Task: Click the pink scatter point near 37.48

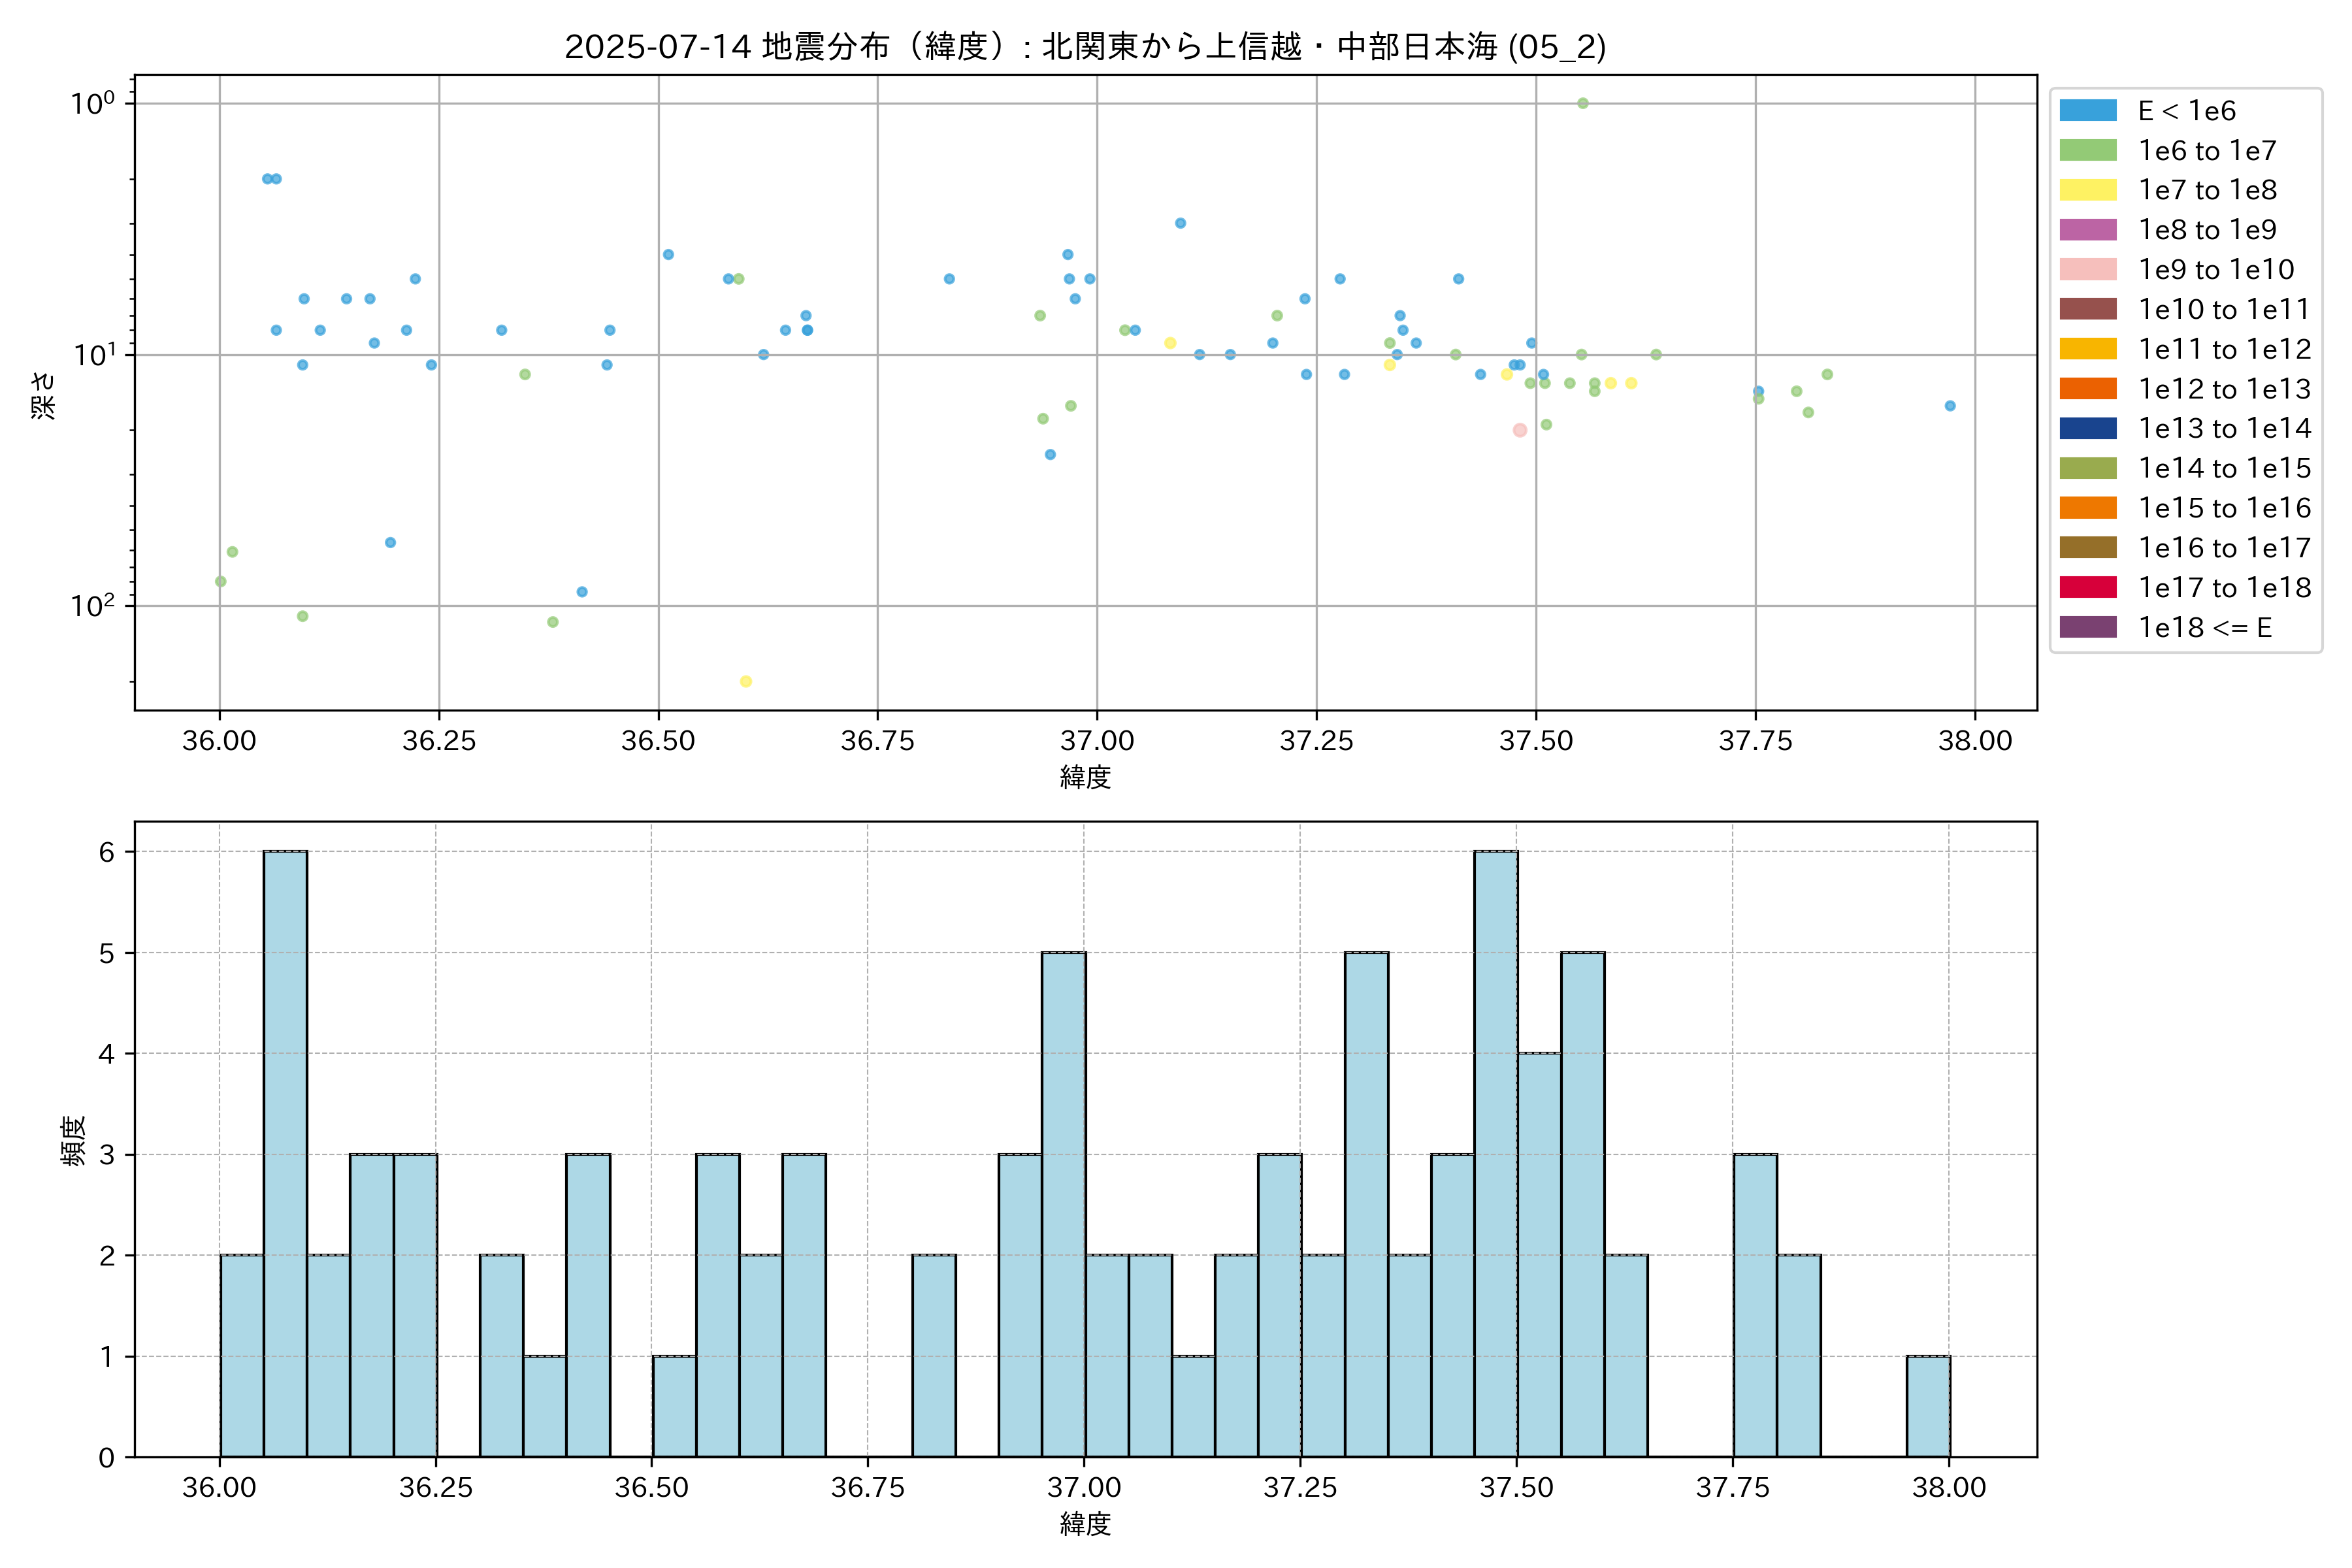Action: (x=1519, y=430)
